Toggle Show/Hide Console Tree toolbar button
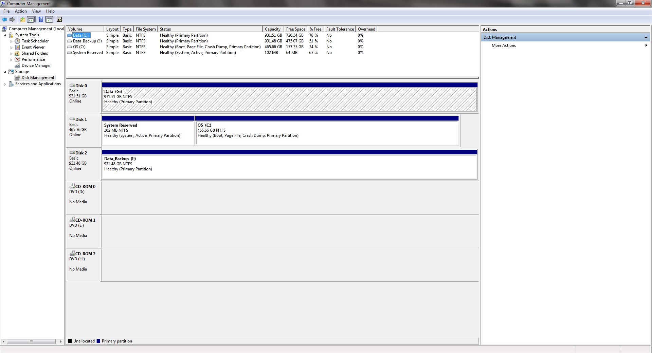 [31, 20]
